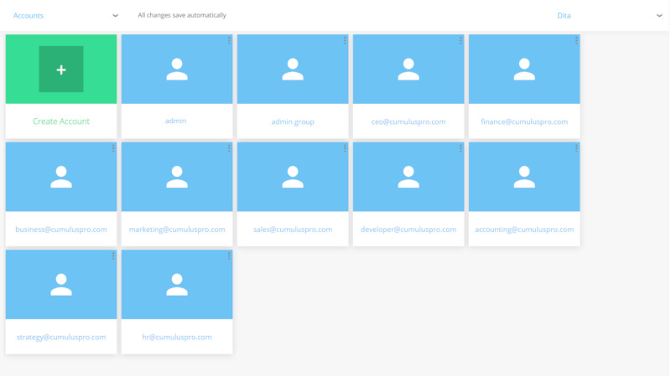
Task: Select the admin.group user avatar icon
Action: [293, 70]
